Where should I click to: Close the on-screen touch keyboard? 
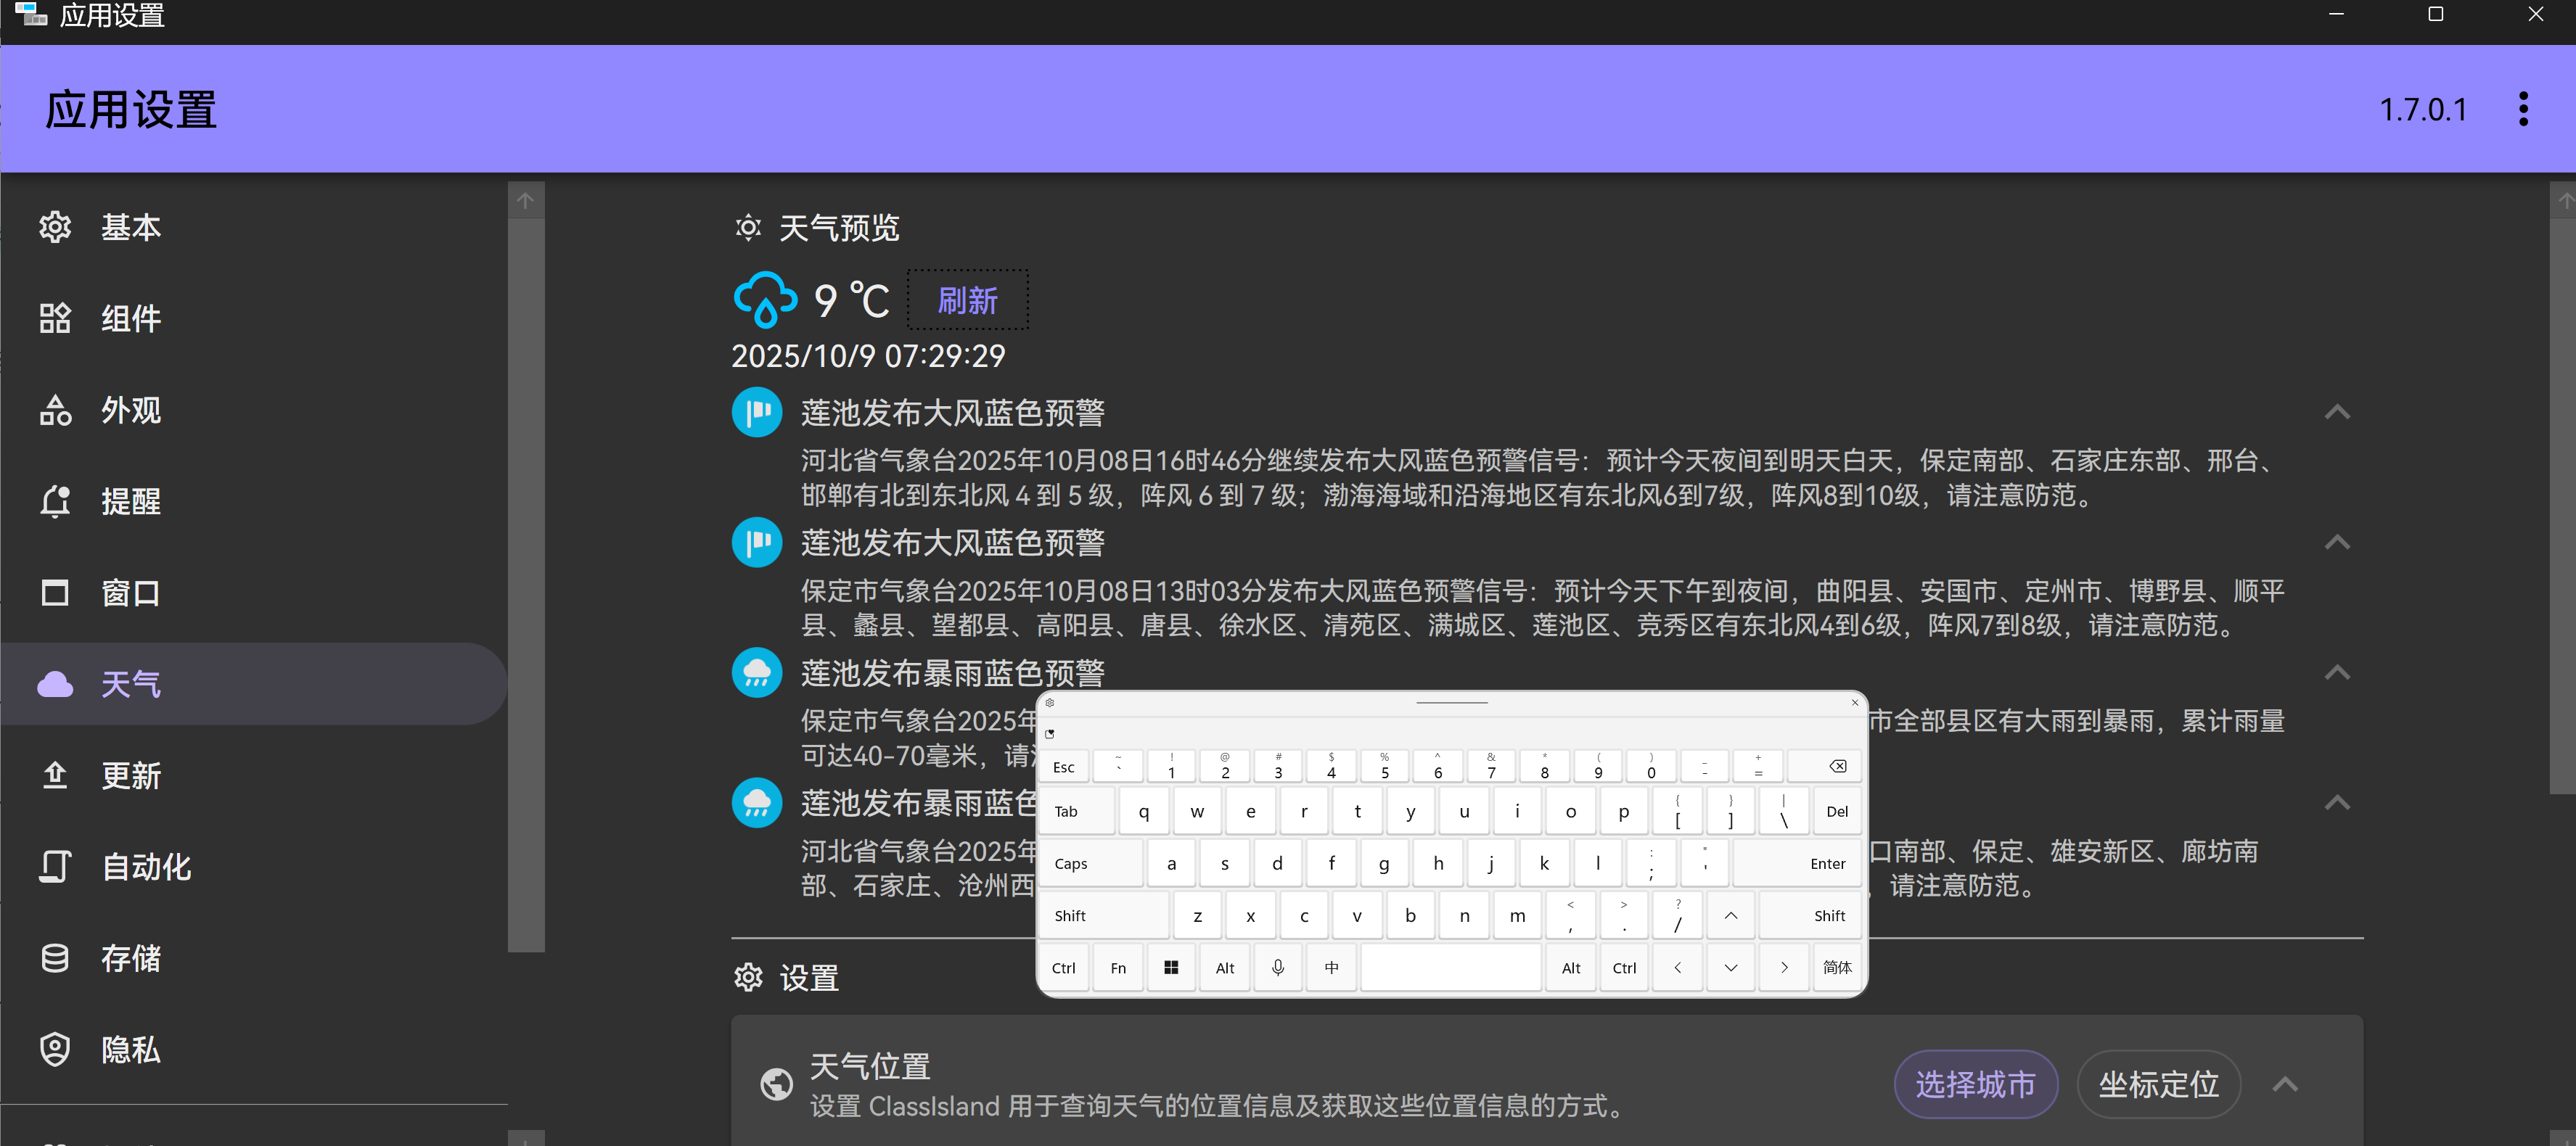1854,702
